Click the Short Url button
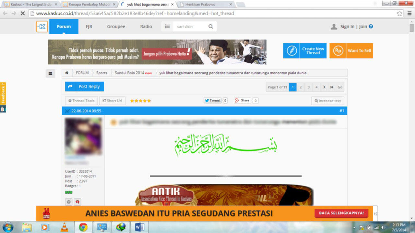The width and height of the screenshot is (415, 233). (x=112, y=101)
